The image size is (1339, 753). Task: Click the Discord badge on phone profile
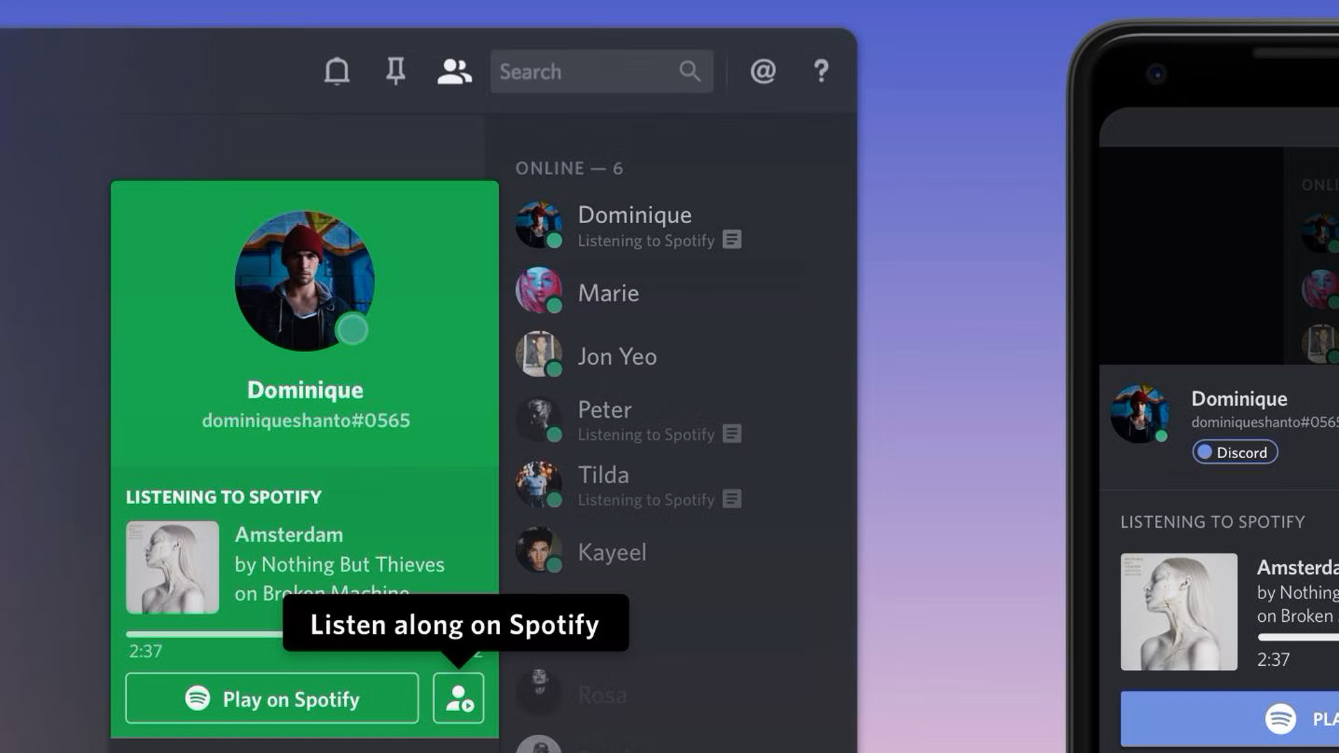tap(1234, 452)
